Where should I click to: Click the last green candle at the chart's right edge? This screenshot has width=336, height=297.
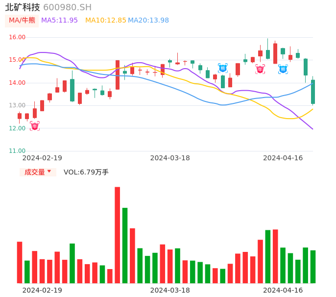(x=313, y=92)
